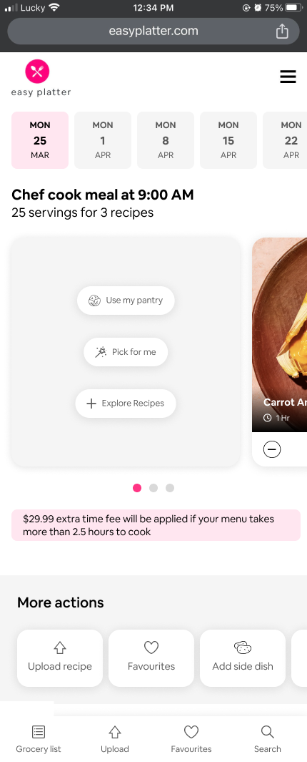Image resolution: width=307 pixels, height=762 pixels.
Task: Tap the browser share icon
Action: [282, 31]
